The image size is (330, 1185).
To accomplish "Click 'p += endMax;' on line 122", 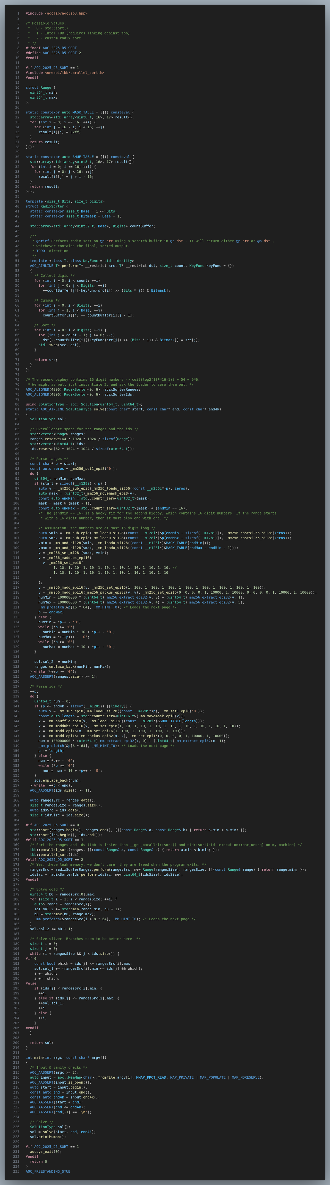I will click(x=51, y=612).
